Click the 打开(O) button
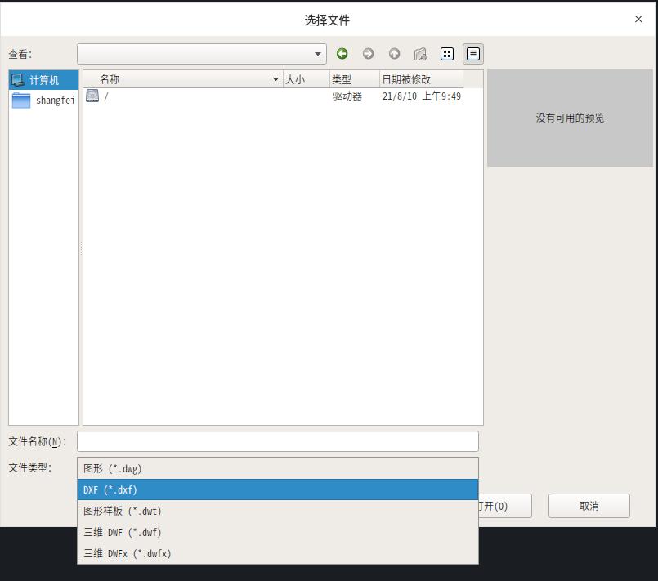The height and width of the screenshot is (581, 658). (x=495, y=506)
